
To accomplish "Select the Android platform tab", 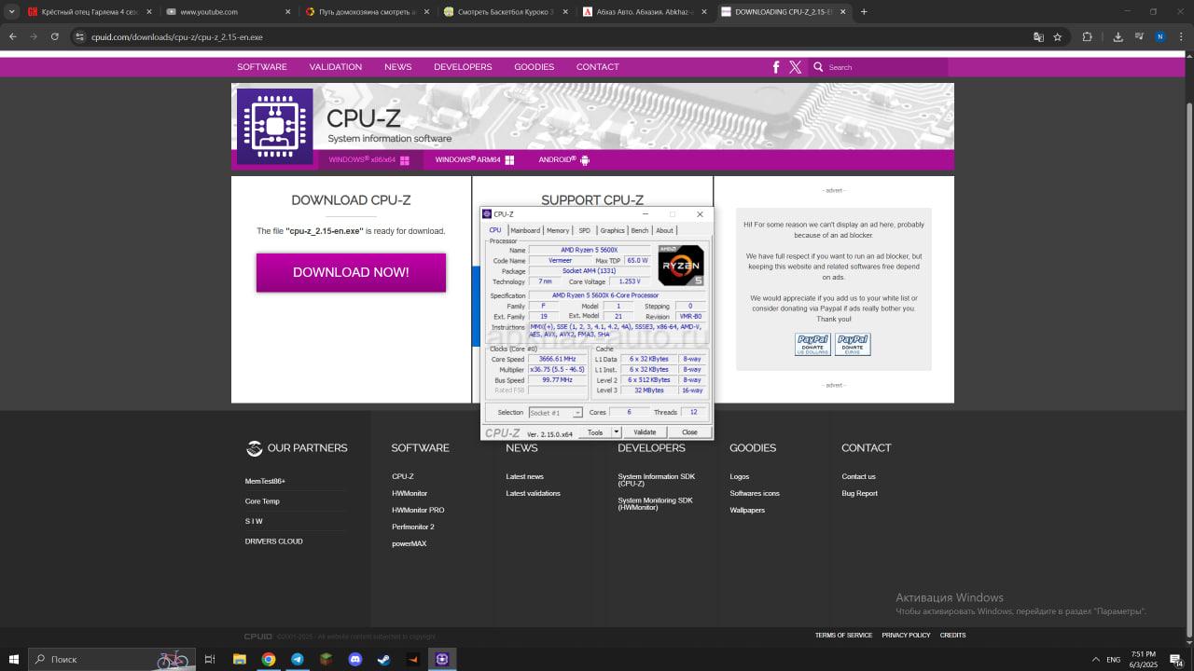I will click(563, 160).
